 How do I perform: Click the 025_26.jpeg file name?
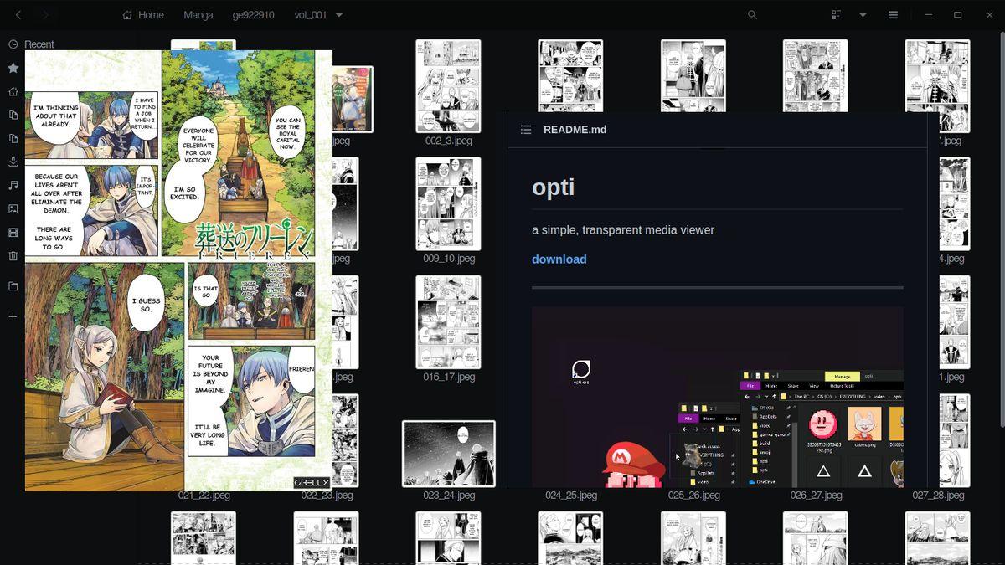693,496
